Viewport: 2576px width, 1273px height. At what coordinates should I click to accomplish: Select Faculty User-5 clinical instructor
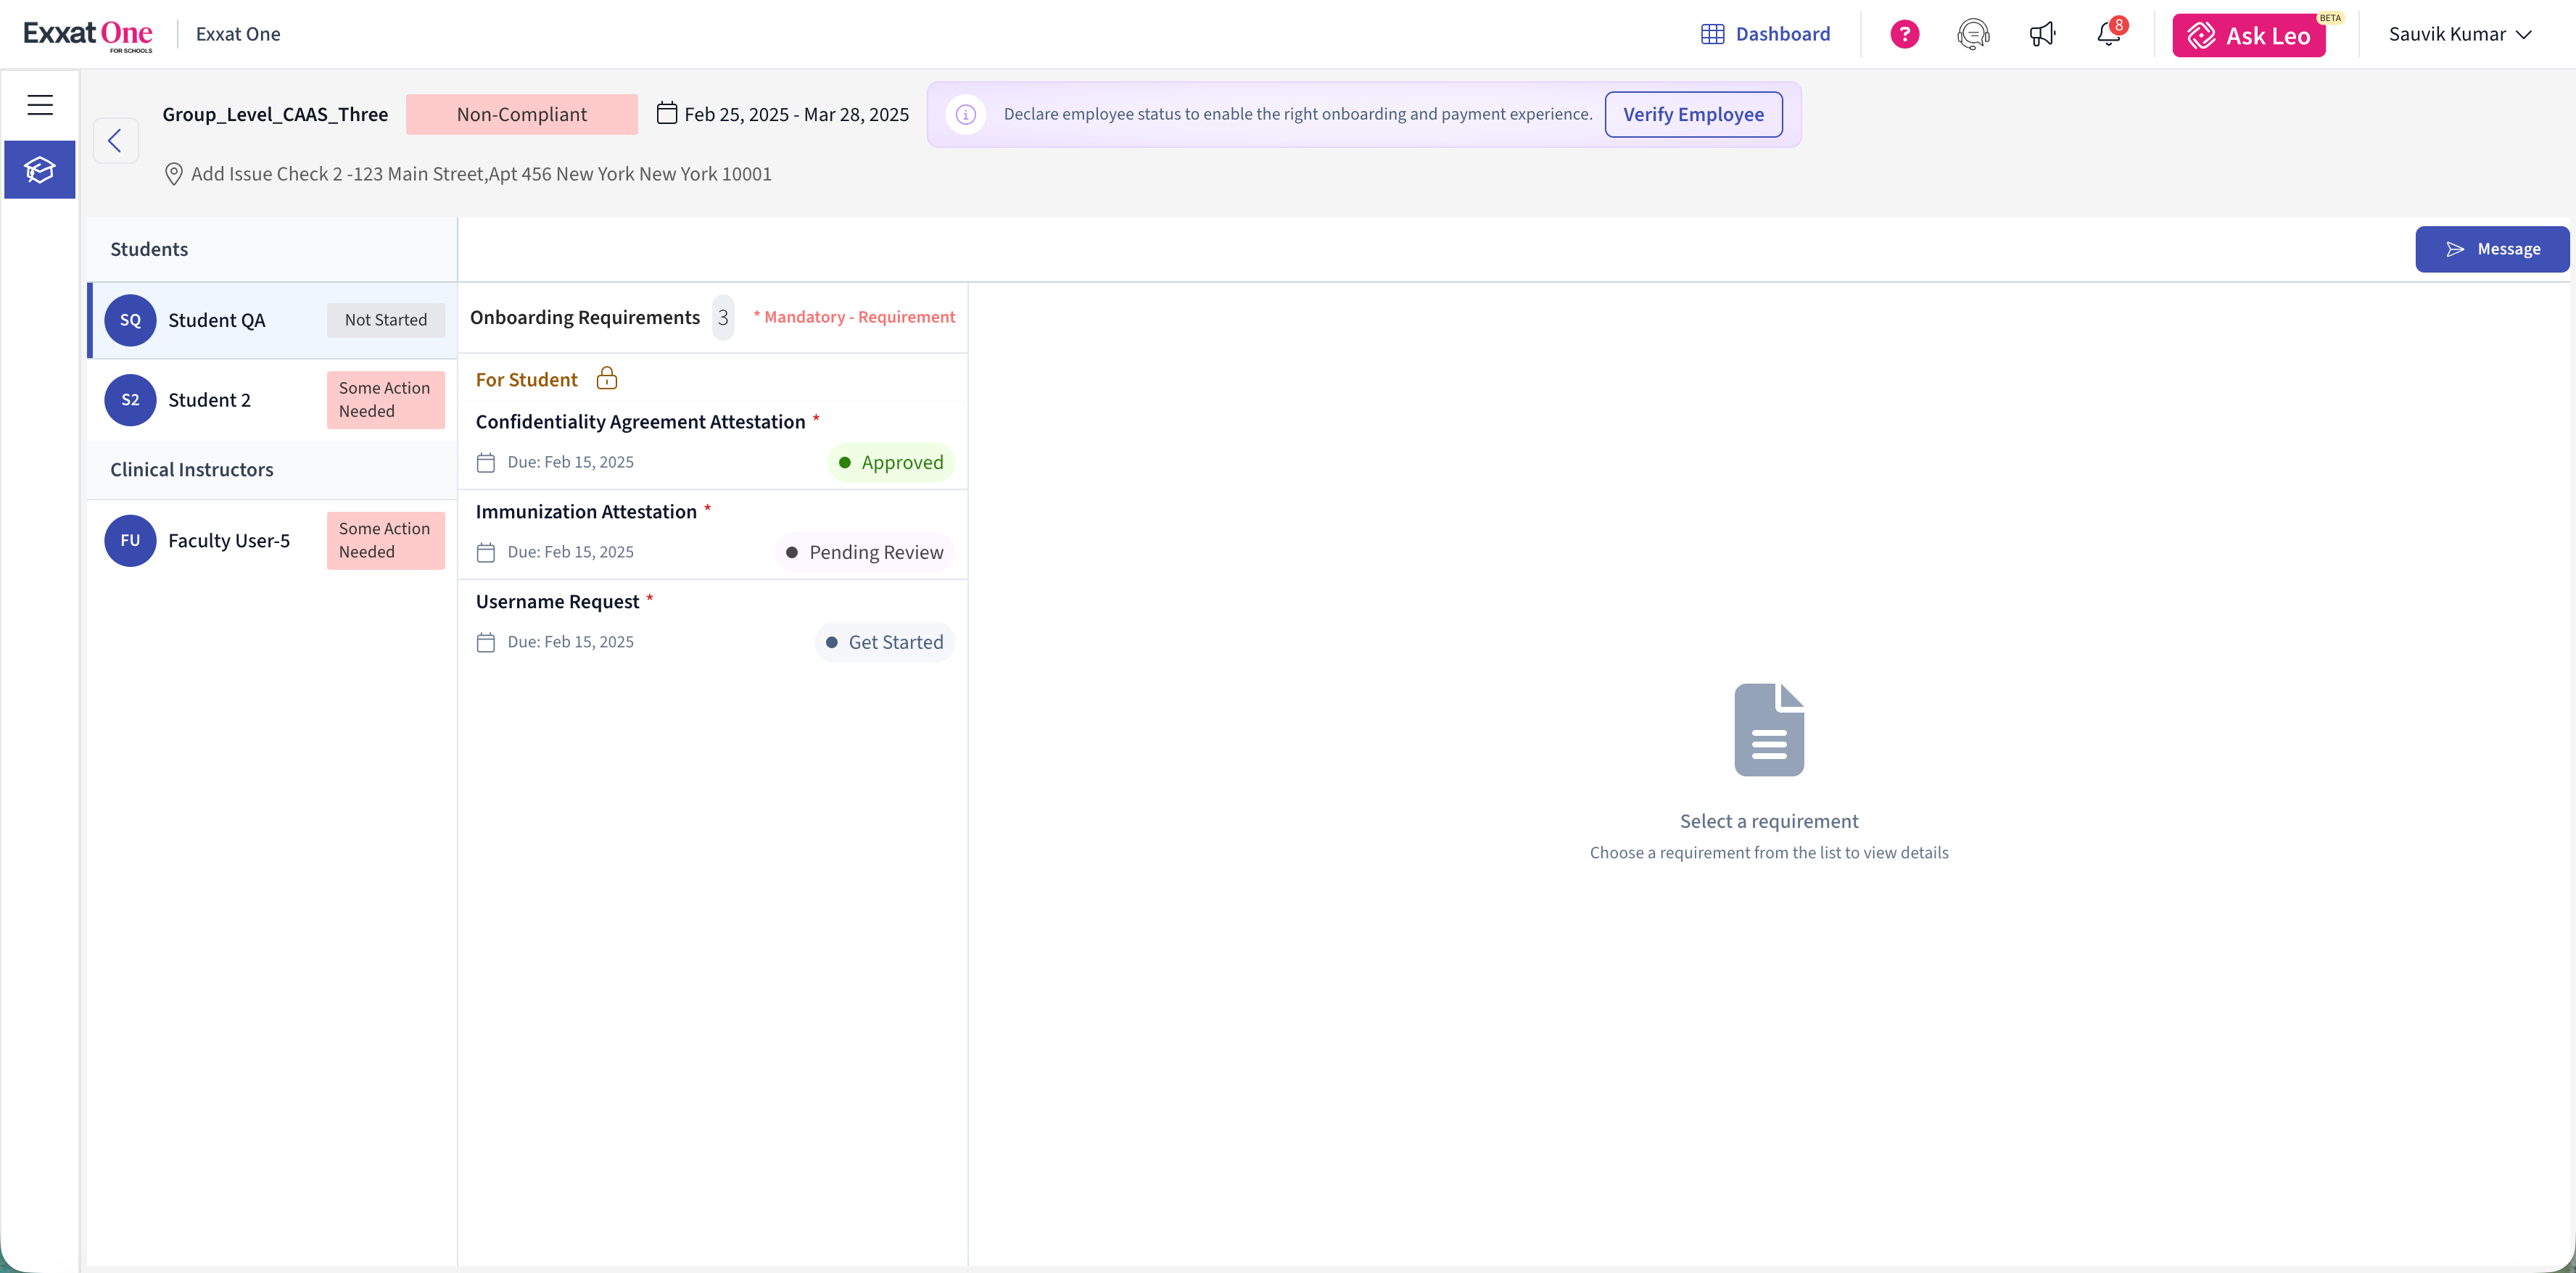point(229,540)
